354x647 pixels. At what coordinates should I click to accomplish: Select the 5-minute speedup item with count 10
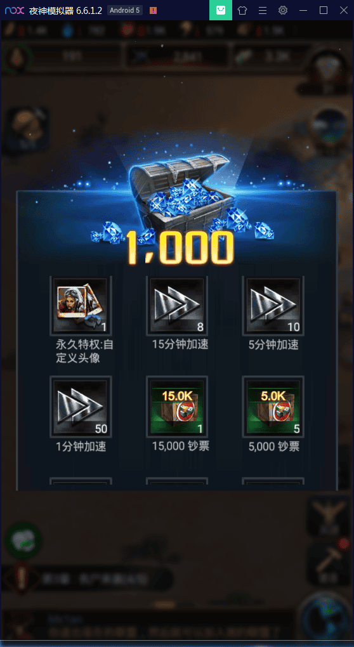point(273,305)
